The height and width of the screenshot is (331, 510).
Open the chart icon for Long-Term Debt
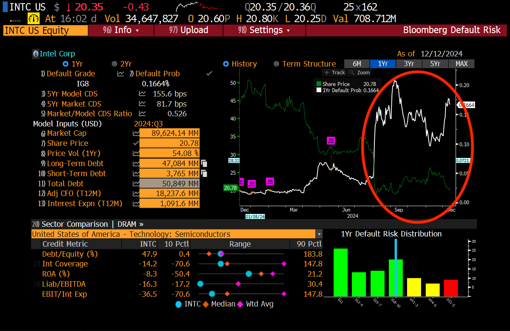point(136,163)
